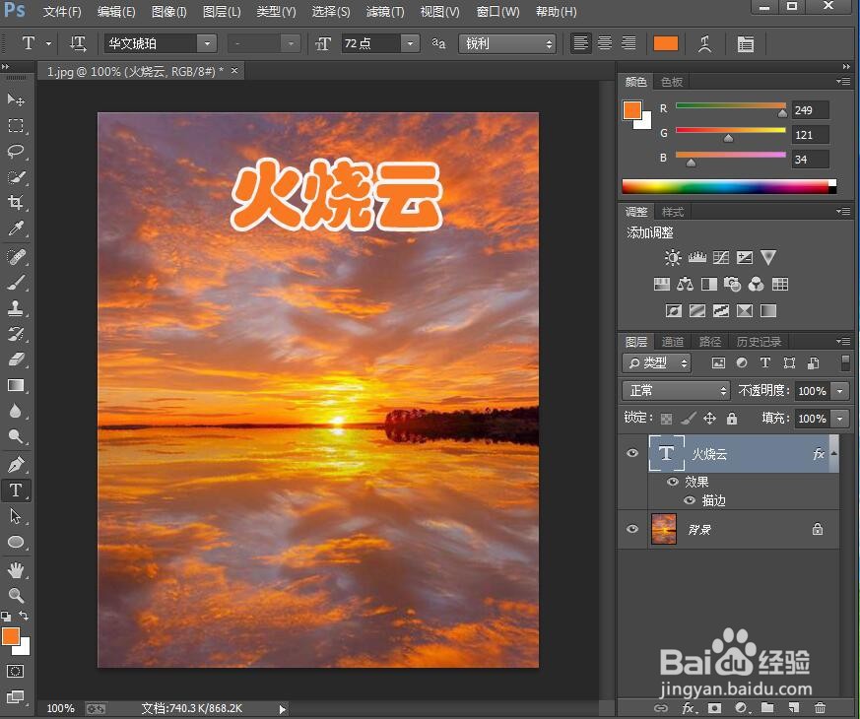Right align the text
The height and width of the screenshot is (719, 860).
(x=628, y=43)
